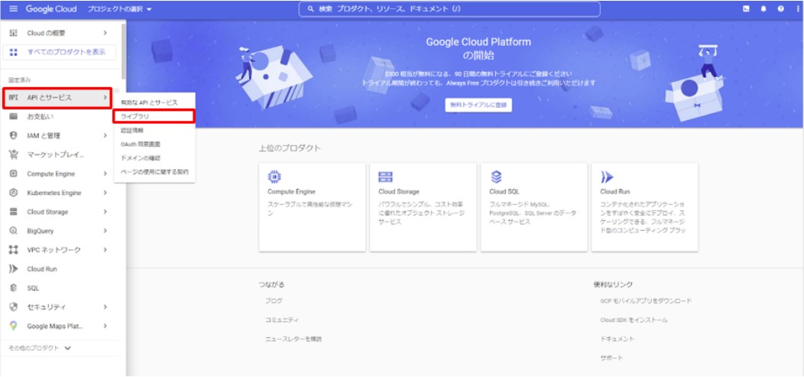Focus the top search field
The width and height of the screenshot is (804, 377).
(449, 9)
